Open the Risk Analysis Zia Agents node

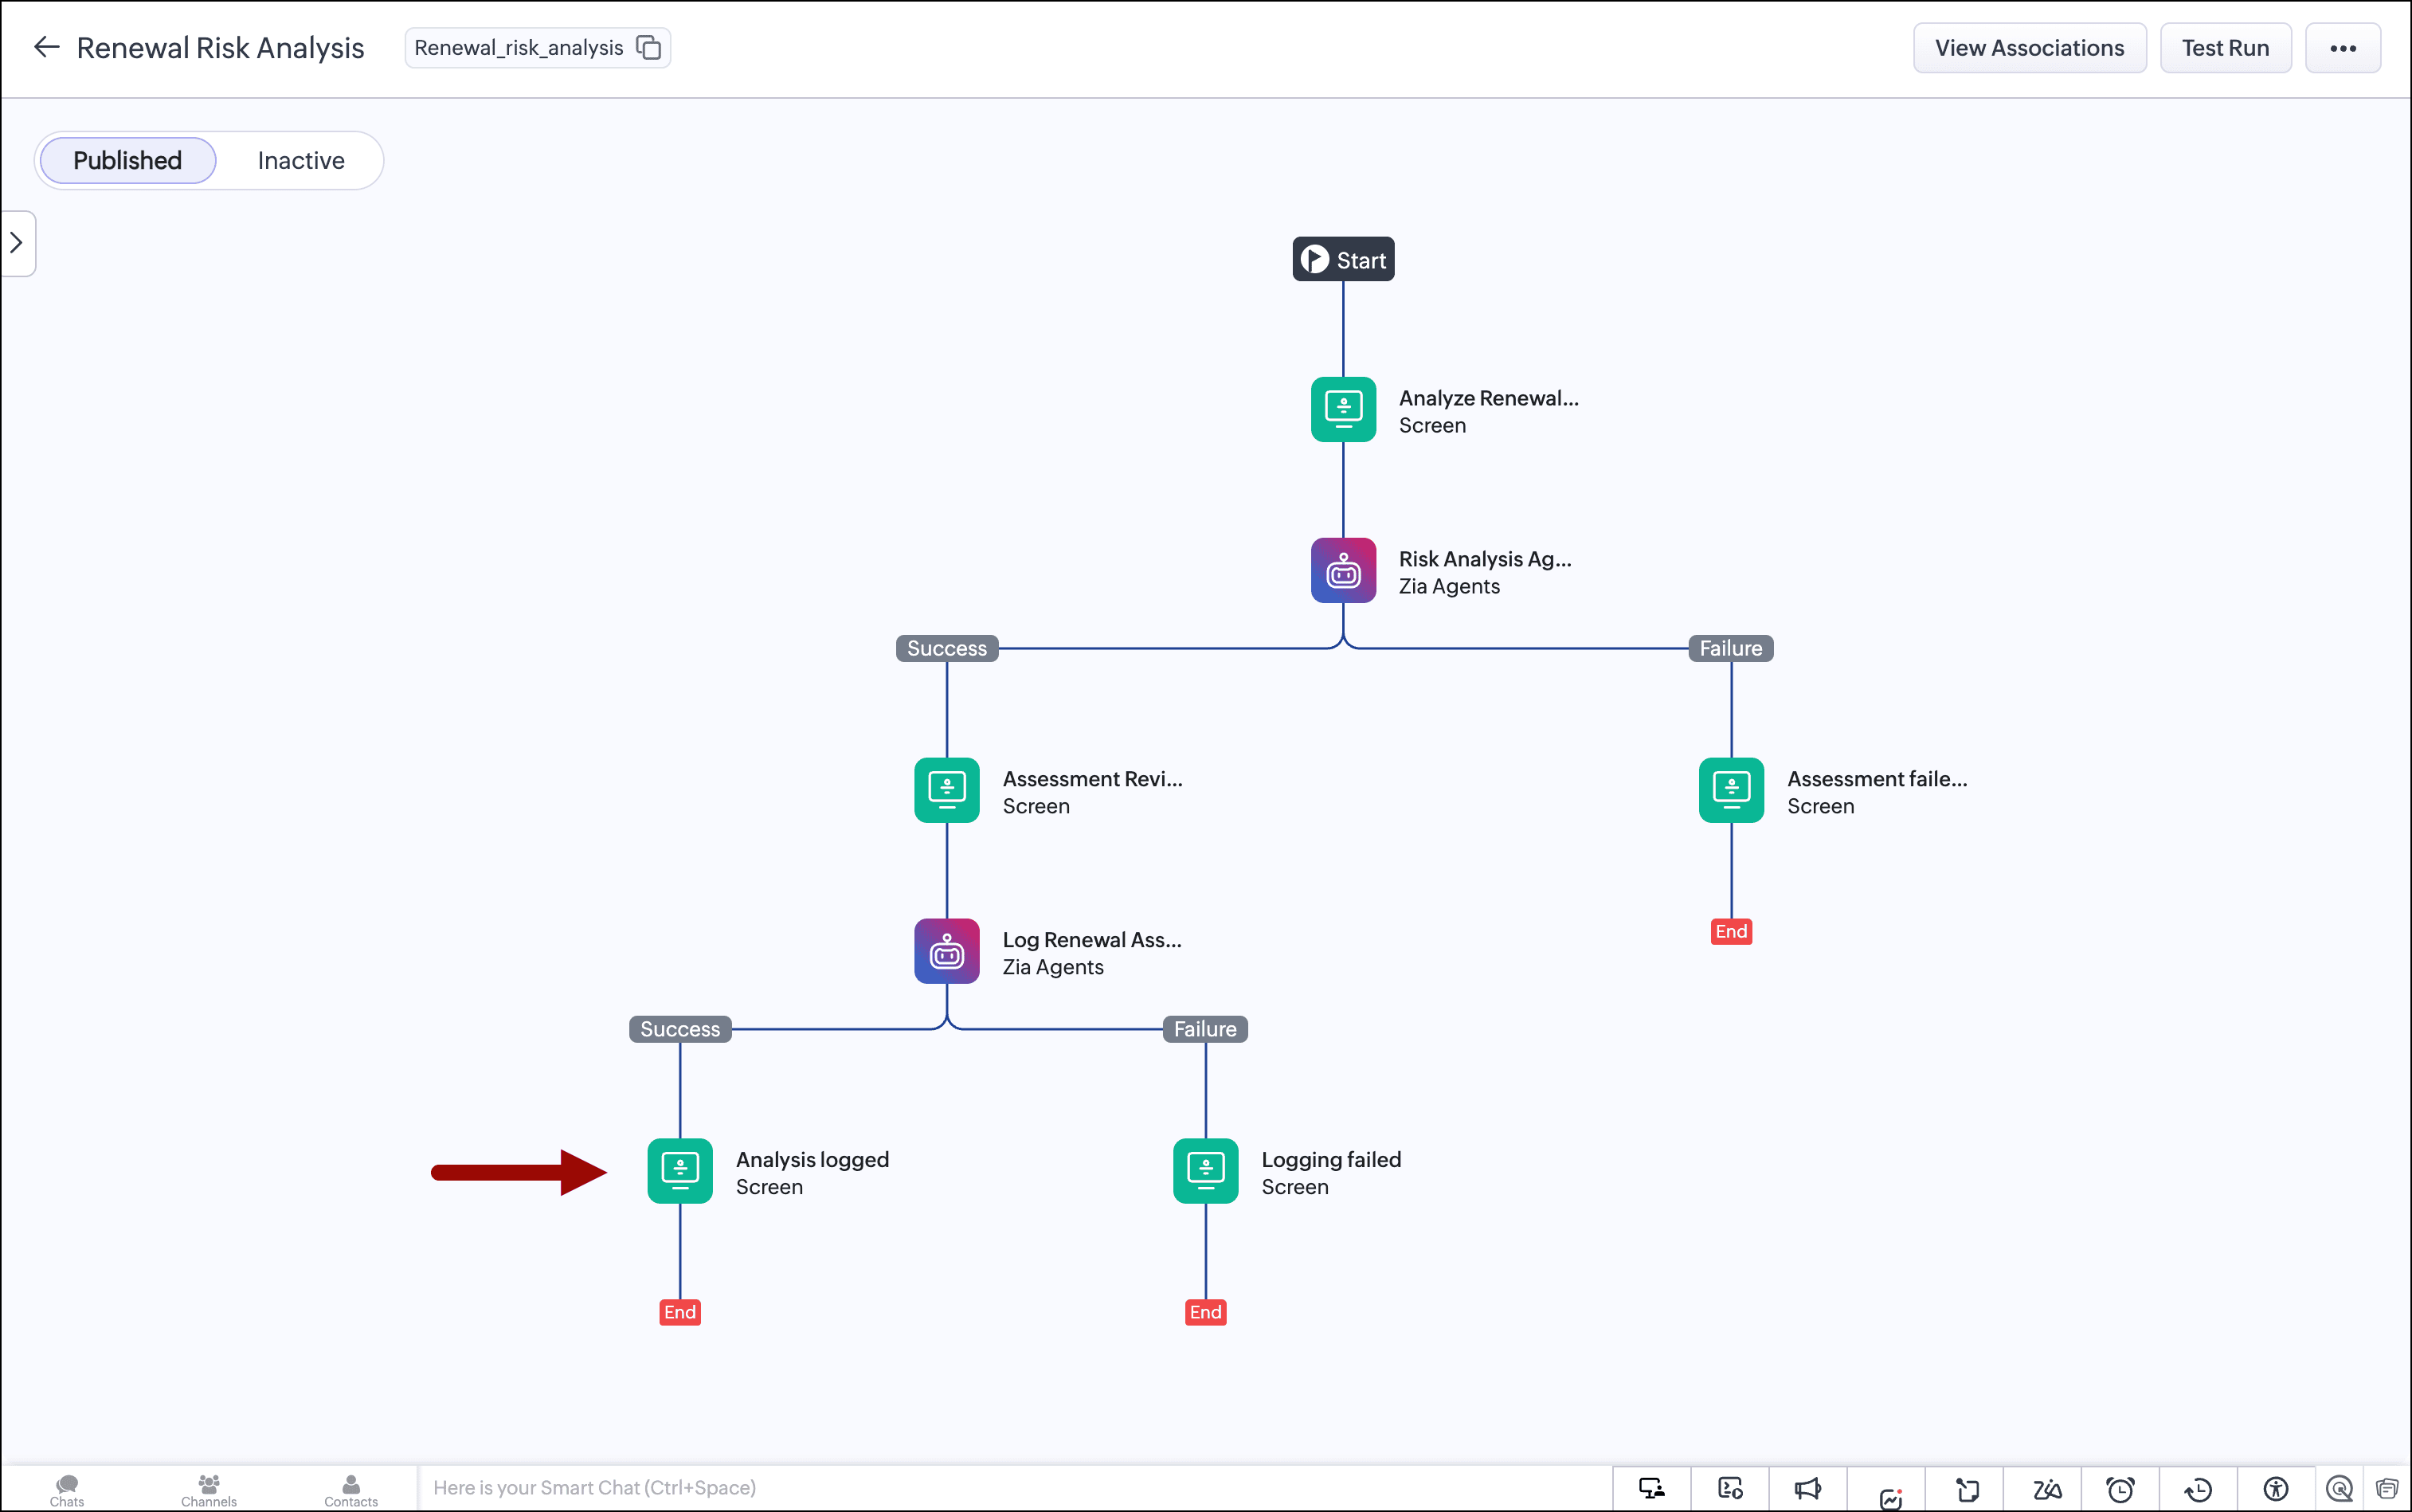(1343, 570)
